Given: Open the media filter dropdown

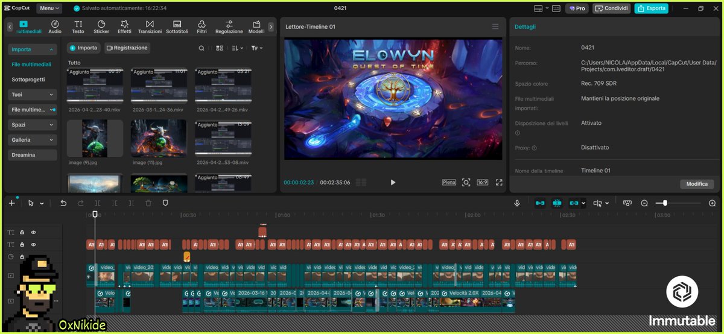Looking at the screenshot, I should coord(256,48).
